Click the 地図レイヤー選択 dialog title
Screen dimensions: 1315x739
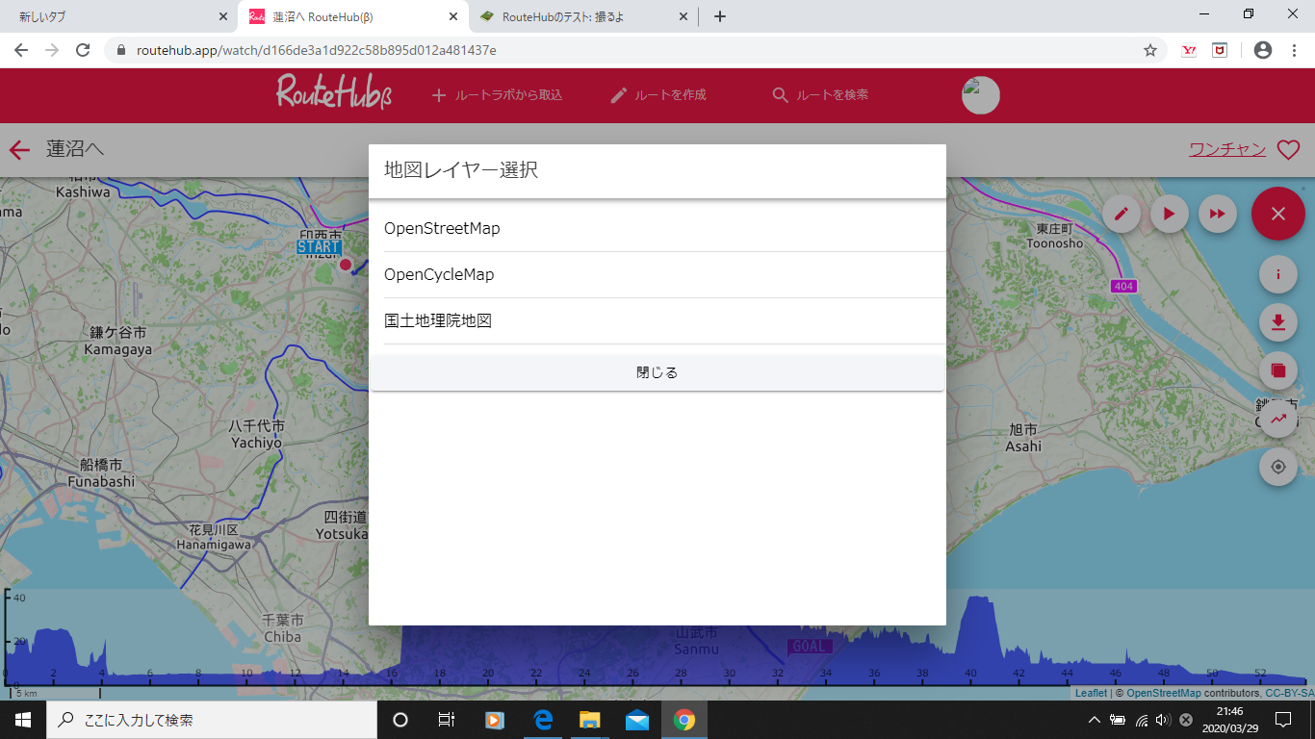(x=461, y=170)
